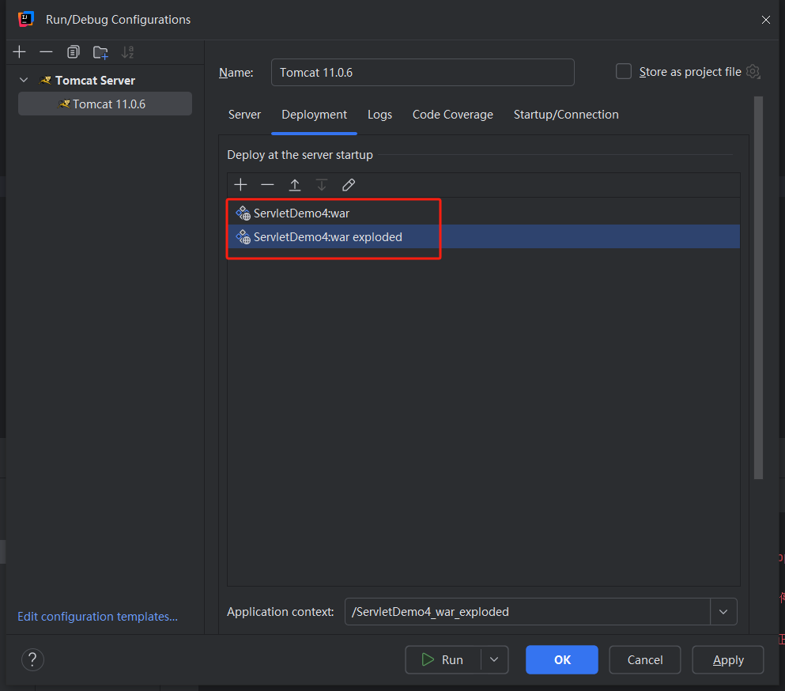The height and width of the screenshot is (691, 785).
Task: Select the ServletDemo4:war artifact
Action: point(483,213)
